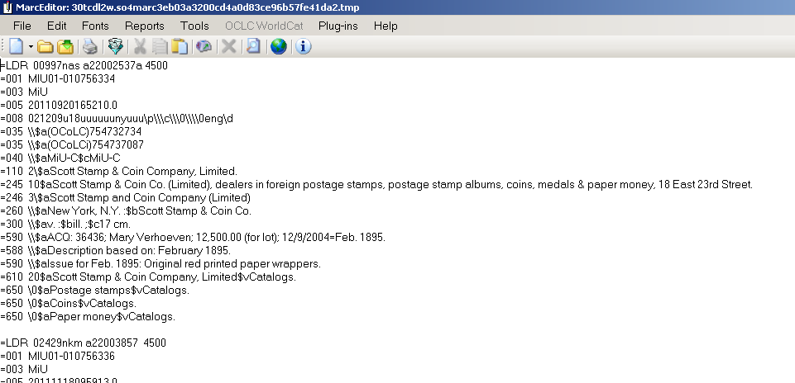
Task: Click the =001 MIU01-010756334 line
Action: (58, 78)
